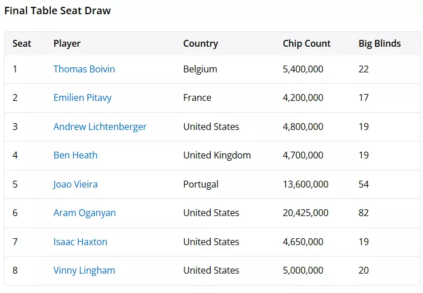Select Joao Vieira link

pyautogui.click(x=75, y=184)
